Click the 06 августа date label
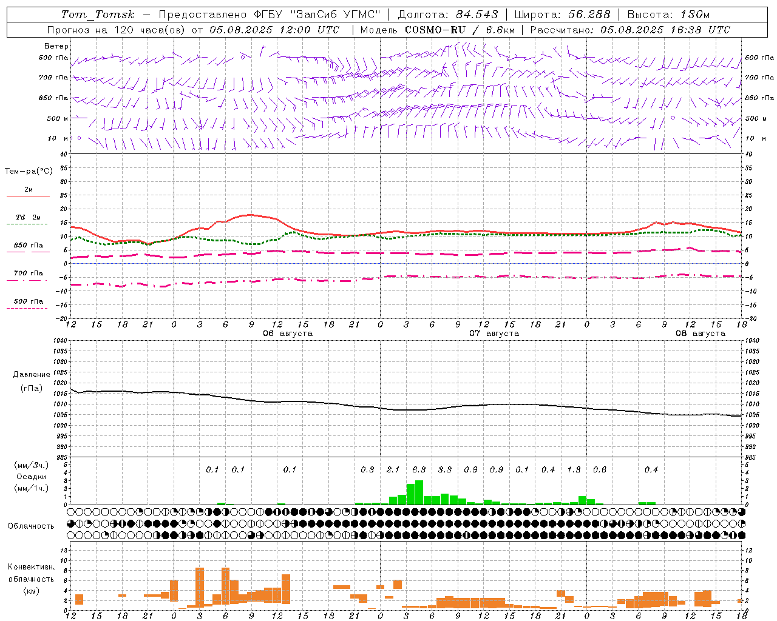 tap(288, 334)
